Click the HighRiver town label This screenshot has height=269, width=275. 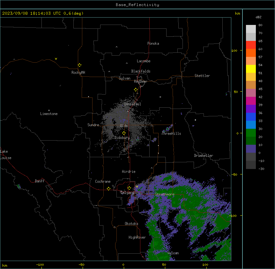pos(137,237)
